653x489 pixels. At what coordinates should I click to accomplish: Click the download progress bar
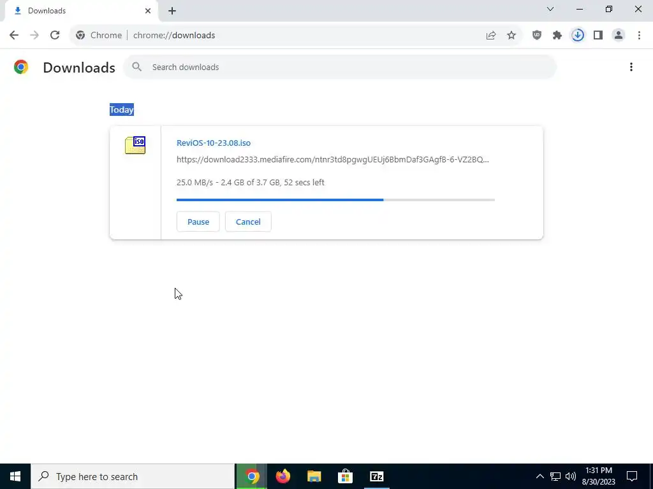[335, 200]
